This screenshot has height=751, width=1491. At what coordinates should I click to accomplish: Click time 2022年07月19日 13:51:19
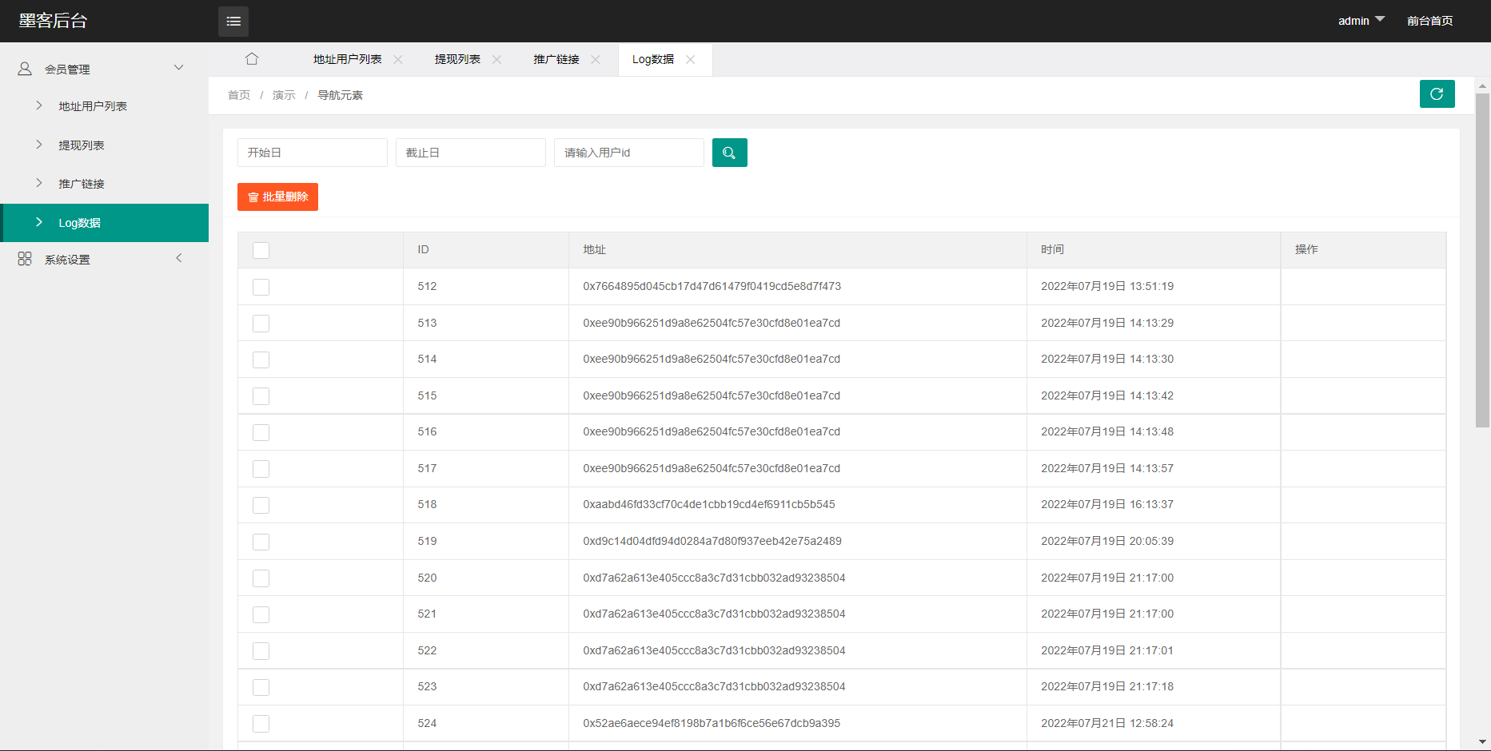point(1107,287)
